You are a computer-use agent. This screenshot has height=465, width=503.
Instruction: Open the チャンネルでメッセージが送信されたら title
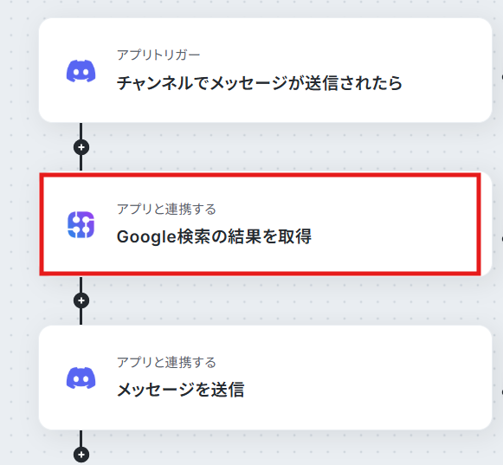point(259,83)
